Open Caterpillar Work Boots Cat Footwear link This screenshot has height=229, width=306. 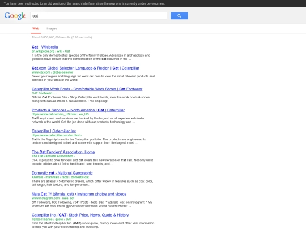tap(87, 89)
